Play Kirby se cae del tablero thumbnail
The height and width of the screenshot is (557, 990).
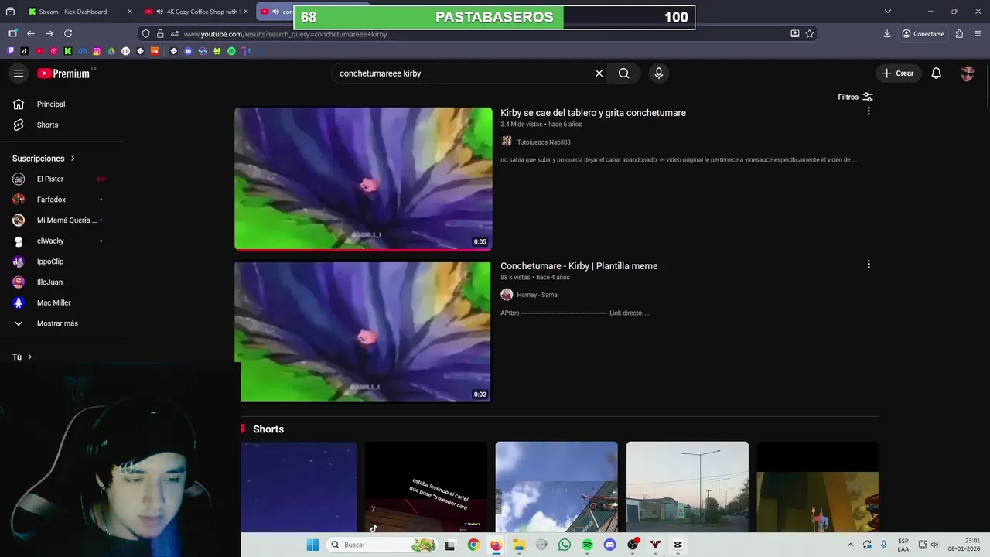click(x=364, y=179)
